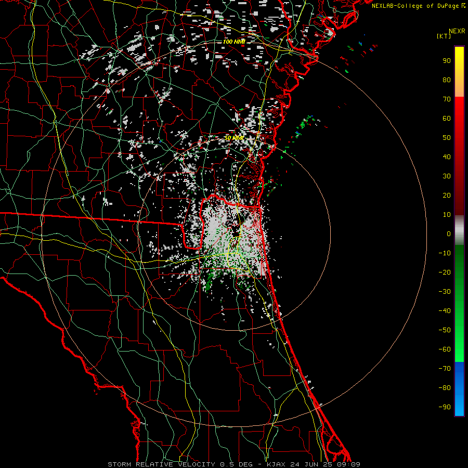Image resolution: width=468 pixels, height=468 pixels.
Task: Click the 40 value on the velocity scale
Action: [447, 157]
